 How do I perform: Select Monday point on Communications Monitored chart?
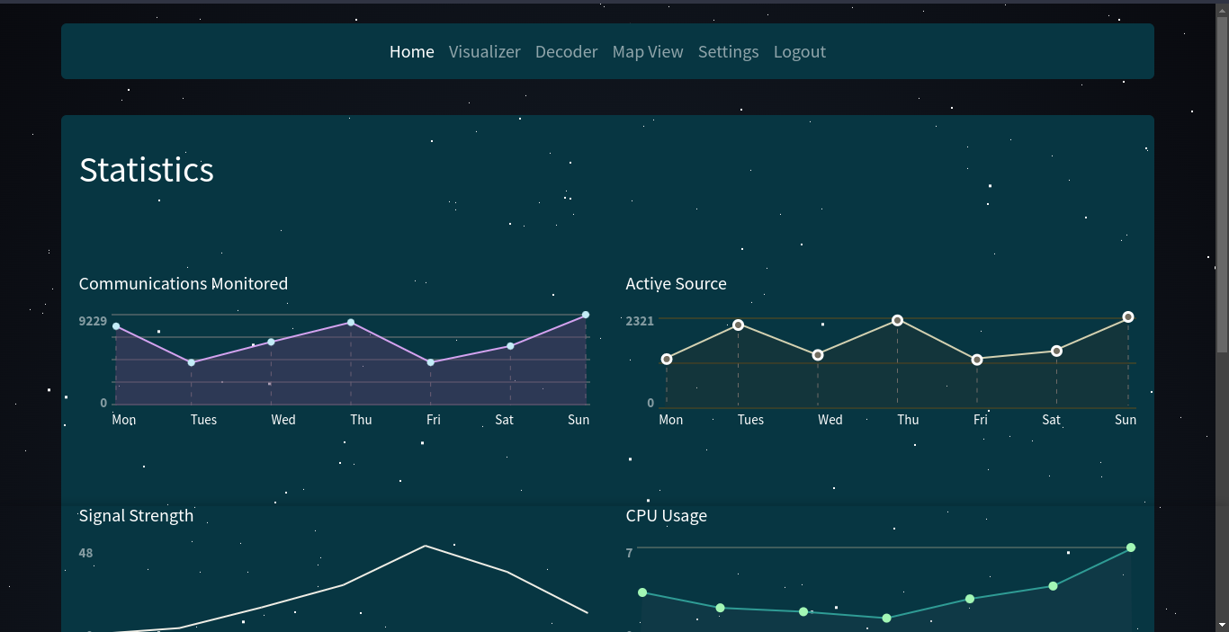click(x=116, y=326)
